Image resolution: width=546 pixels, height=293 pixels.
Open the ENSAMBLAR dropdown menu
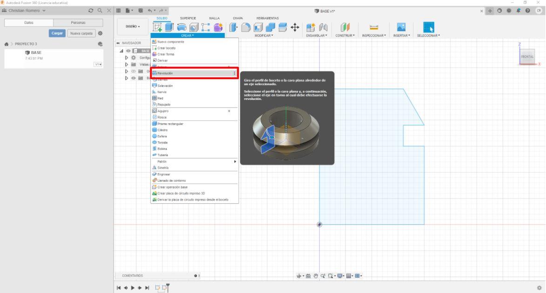[x=317, y=35]
